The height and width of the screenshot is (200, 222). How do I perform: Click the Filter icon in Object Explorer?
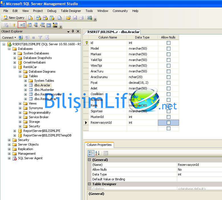(40, 38)
